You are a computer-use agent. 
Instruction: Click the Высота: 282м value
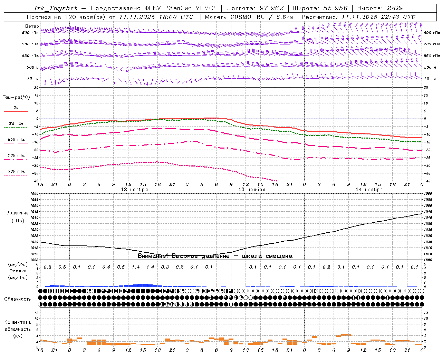tap(381, 9)
